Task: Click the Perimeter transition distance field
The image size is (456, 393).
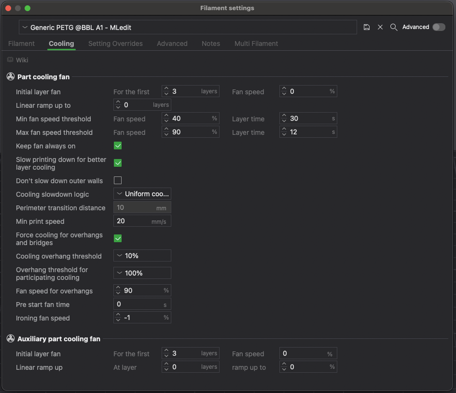Action: click(x=142, y=207)
